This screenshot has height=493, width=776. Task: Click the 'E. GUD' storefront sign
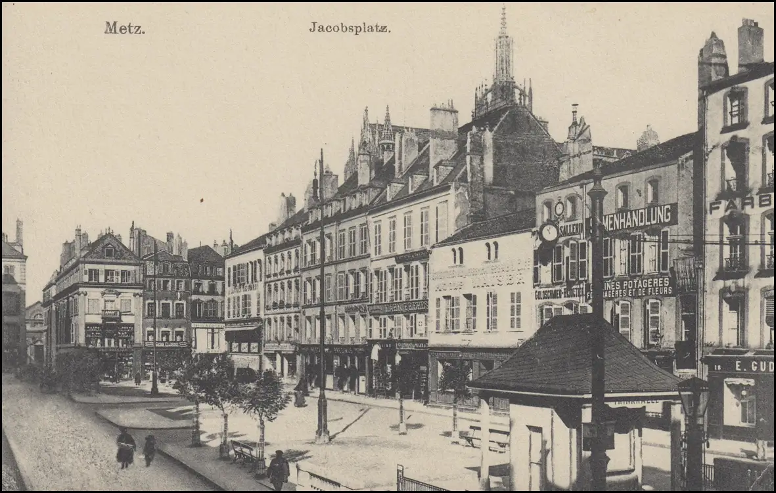pyautogui.click(x=741, y=365)
